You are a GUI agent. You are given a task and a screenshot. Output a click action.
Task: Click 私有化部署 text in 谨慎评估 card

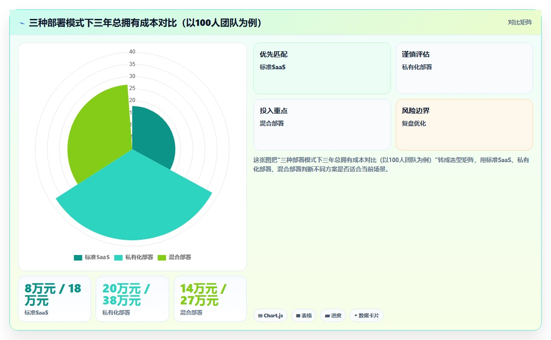click(417, 67)
